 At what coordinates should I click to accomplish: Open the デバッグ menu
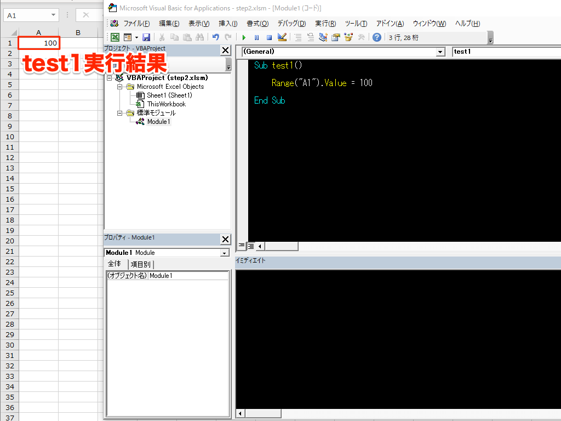click(291, 24)
